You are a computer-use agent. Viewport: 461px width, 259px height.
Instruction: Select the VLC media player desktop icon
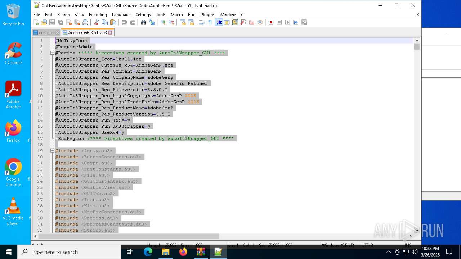pyautogui.click(x=13, y=212)
